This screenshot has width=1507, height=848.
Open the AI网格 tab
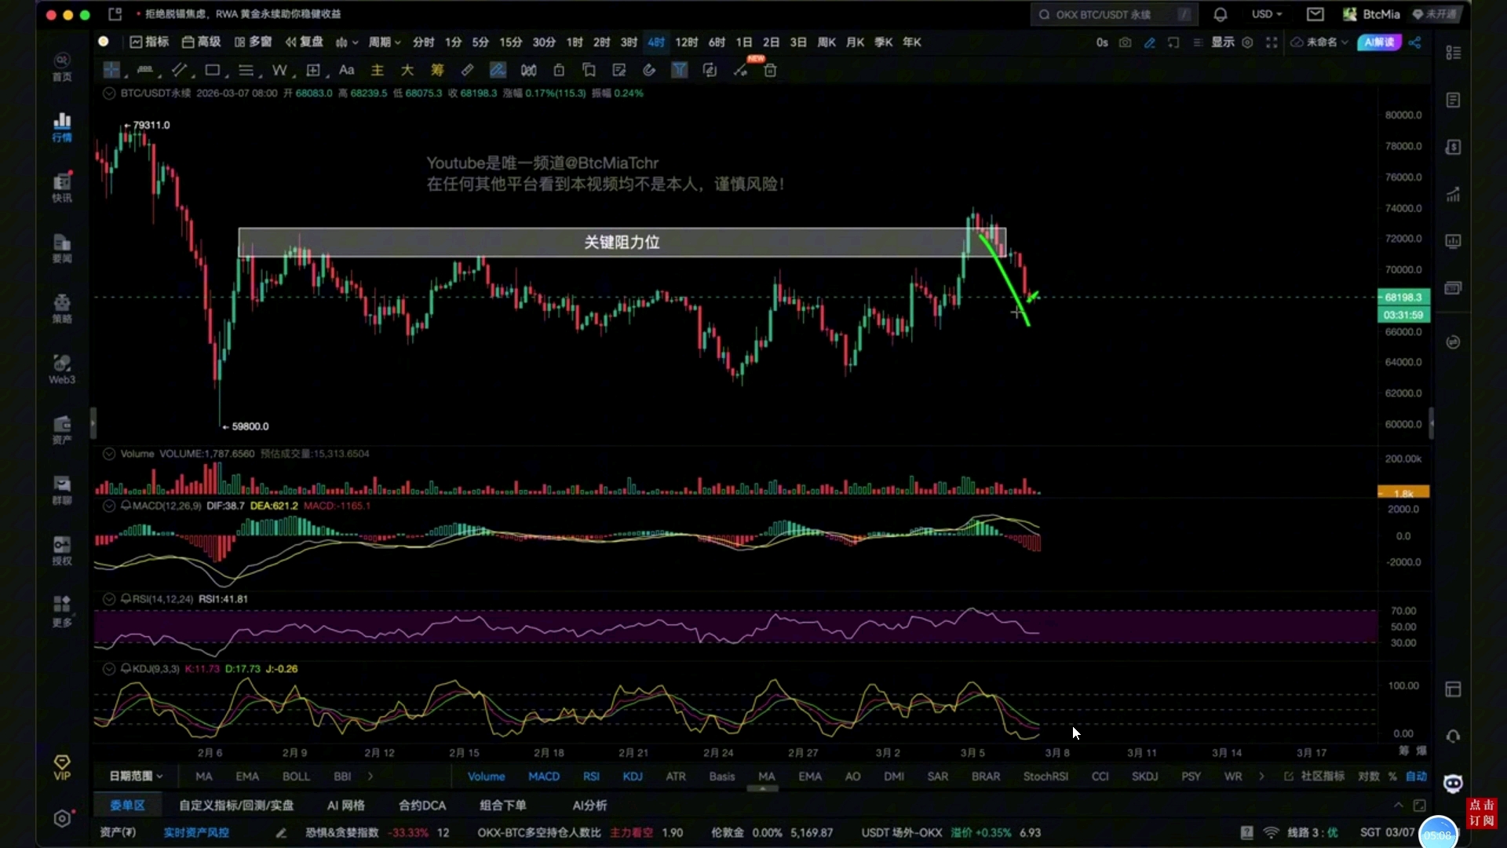click(x=345, y=805)
